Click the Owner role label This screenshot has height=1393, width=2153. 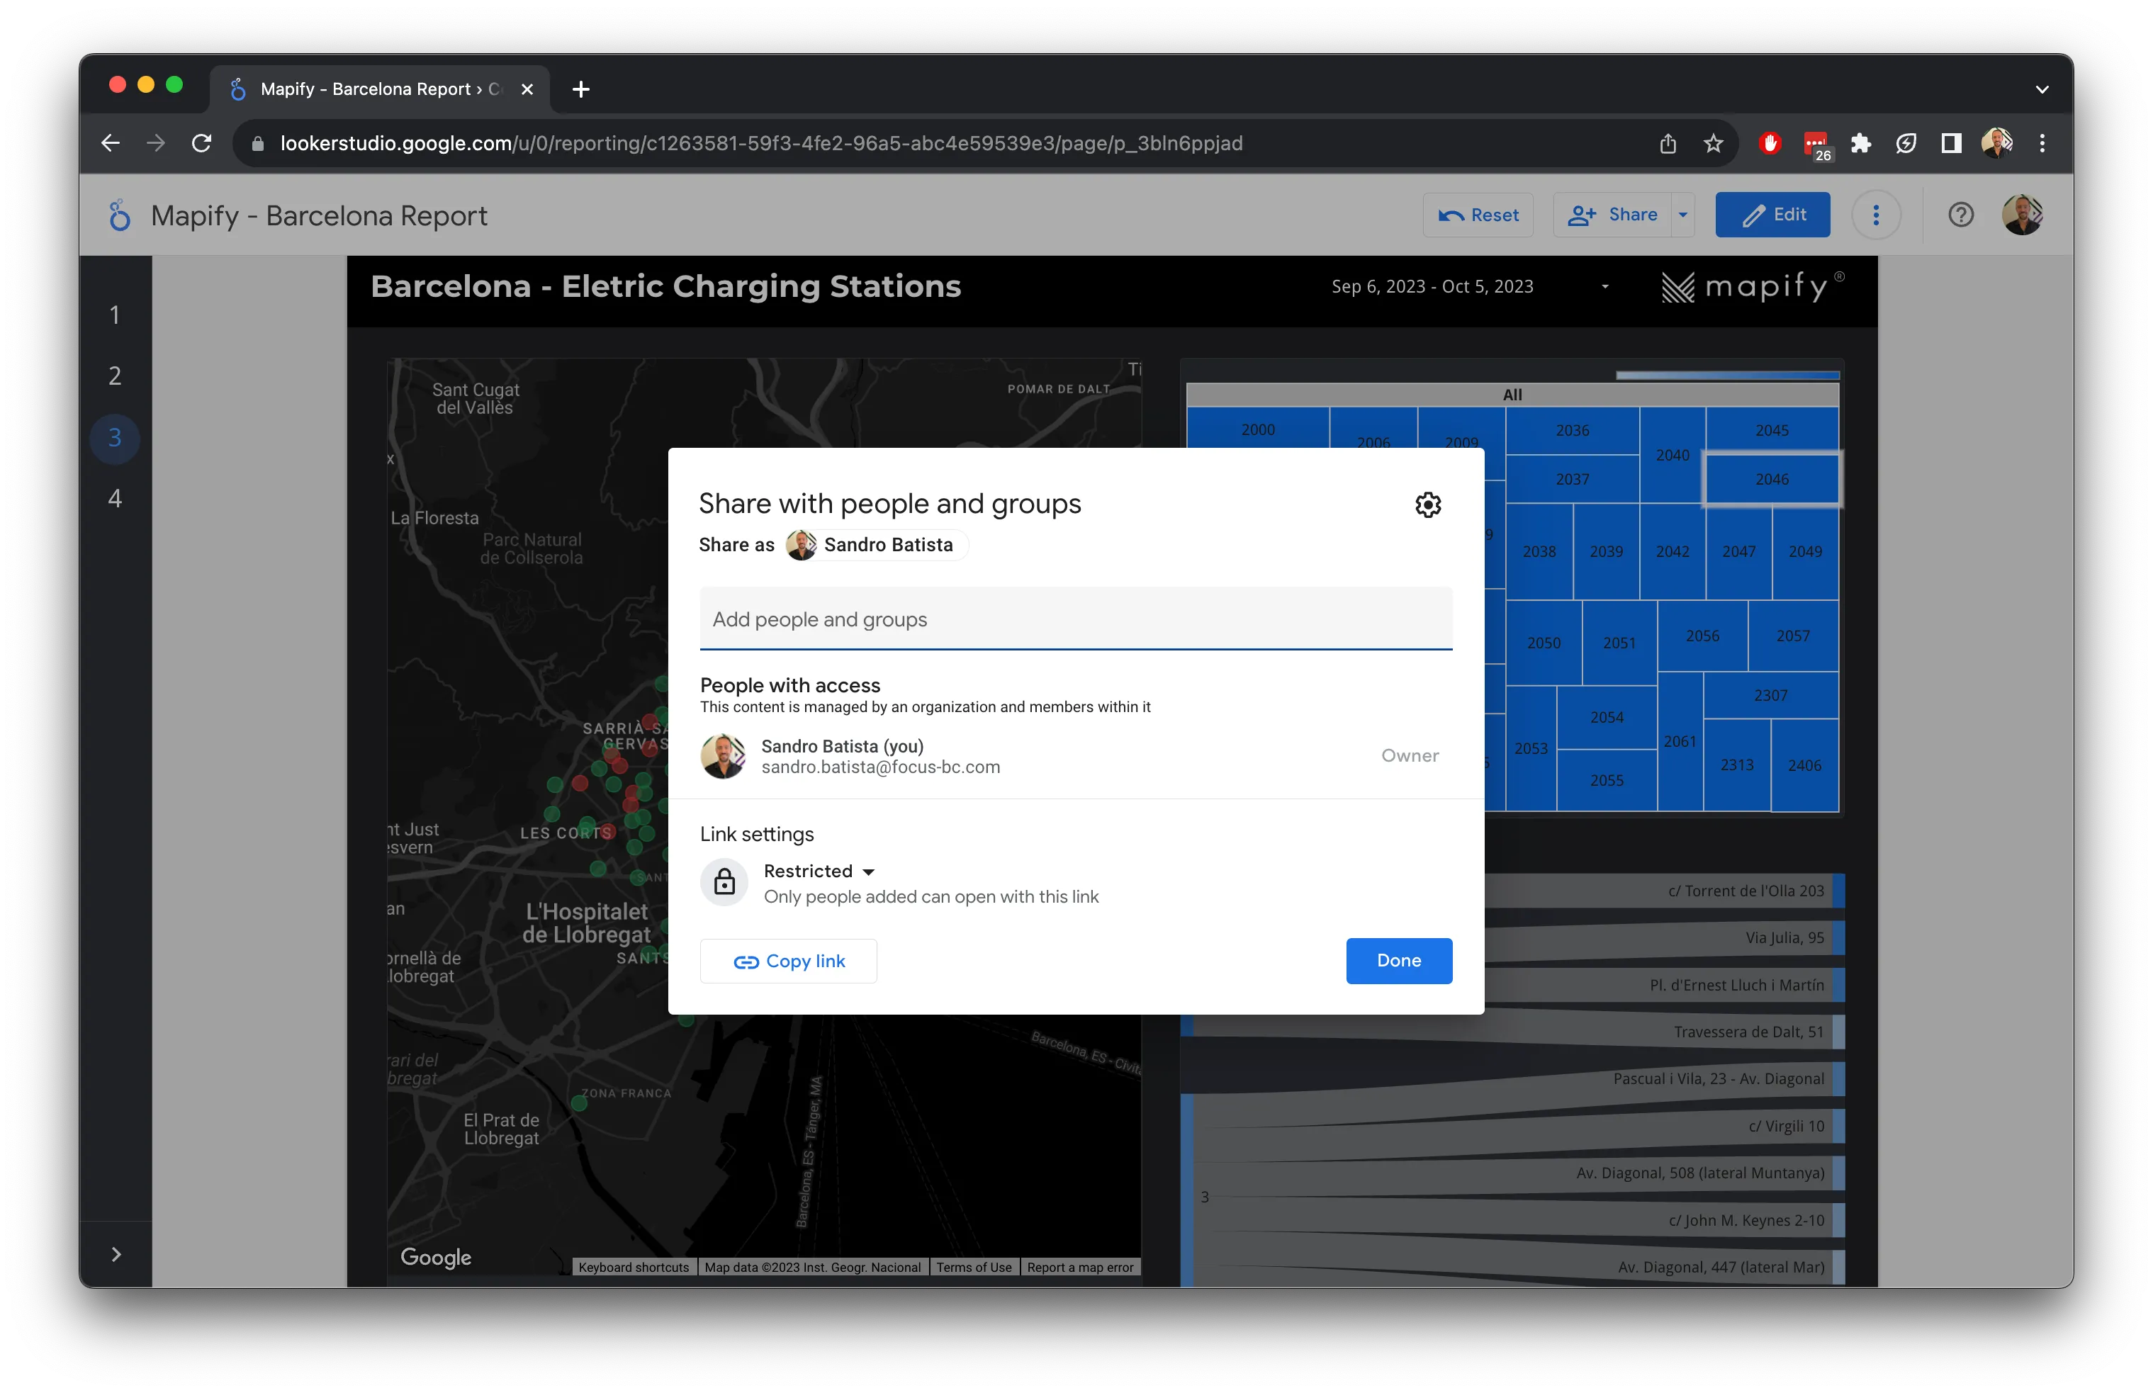[1410, 756]
